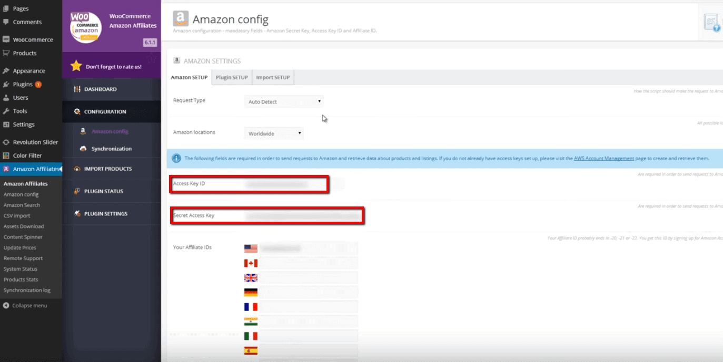Screen dimensions: 723x362
Task: Open the Request Type Auto Detect dropdown
Action: click(x=284, y=101)
